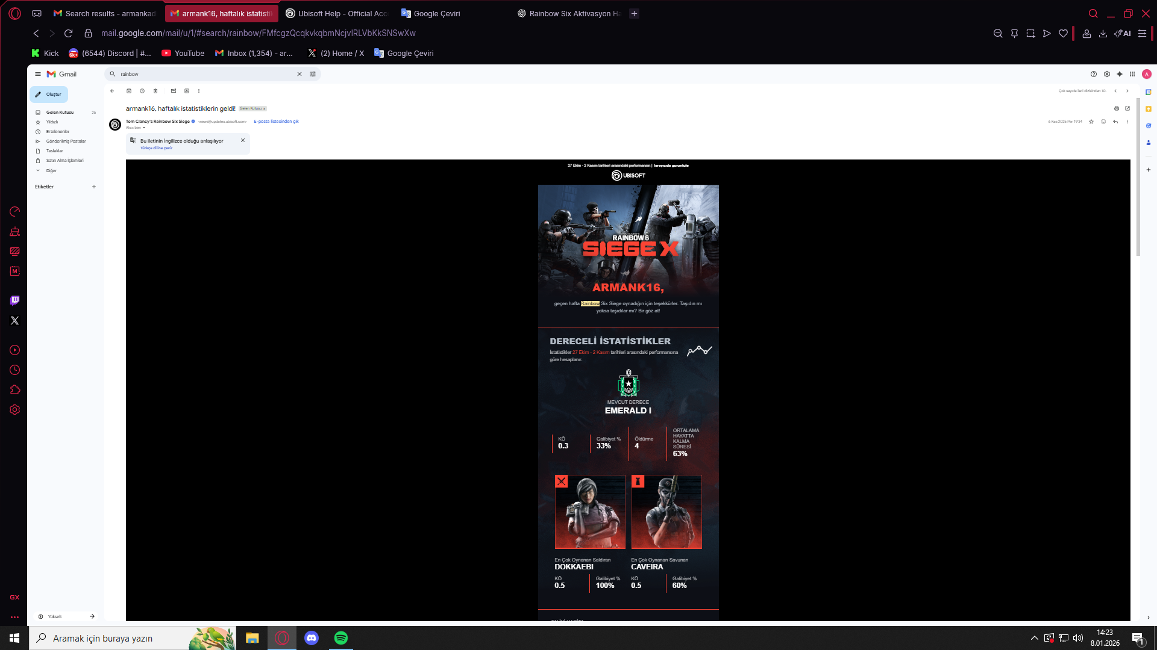Add an emoji reaction to the email
Viewport: 1157px width, 650px height.
1103,122
